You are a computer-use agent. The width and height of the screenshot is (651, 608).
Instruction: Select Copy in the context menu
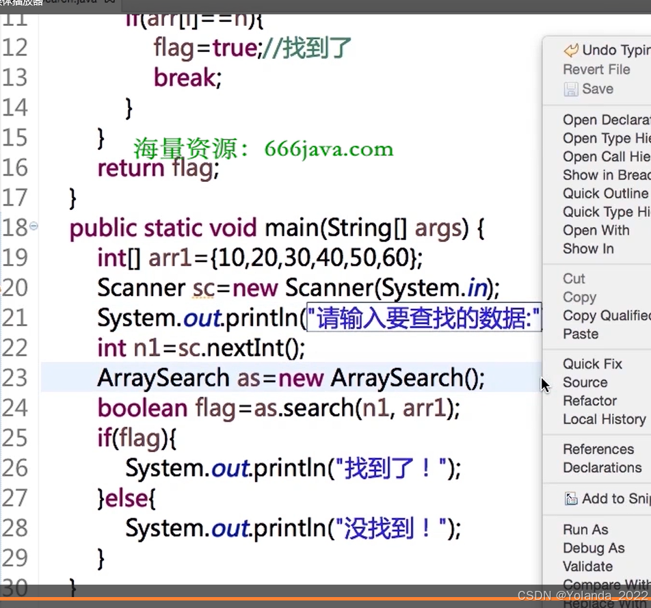580,297
